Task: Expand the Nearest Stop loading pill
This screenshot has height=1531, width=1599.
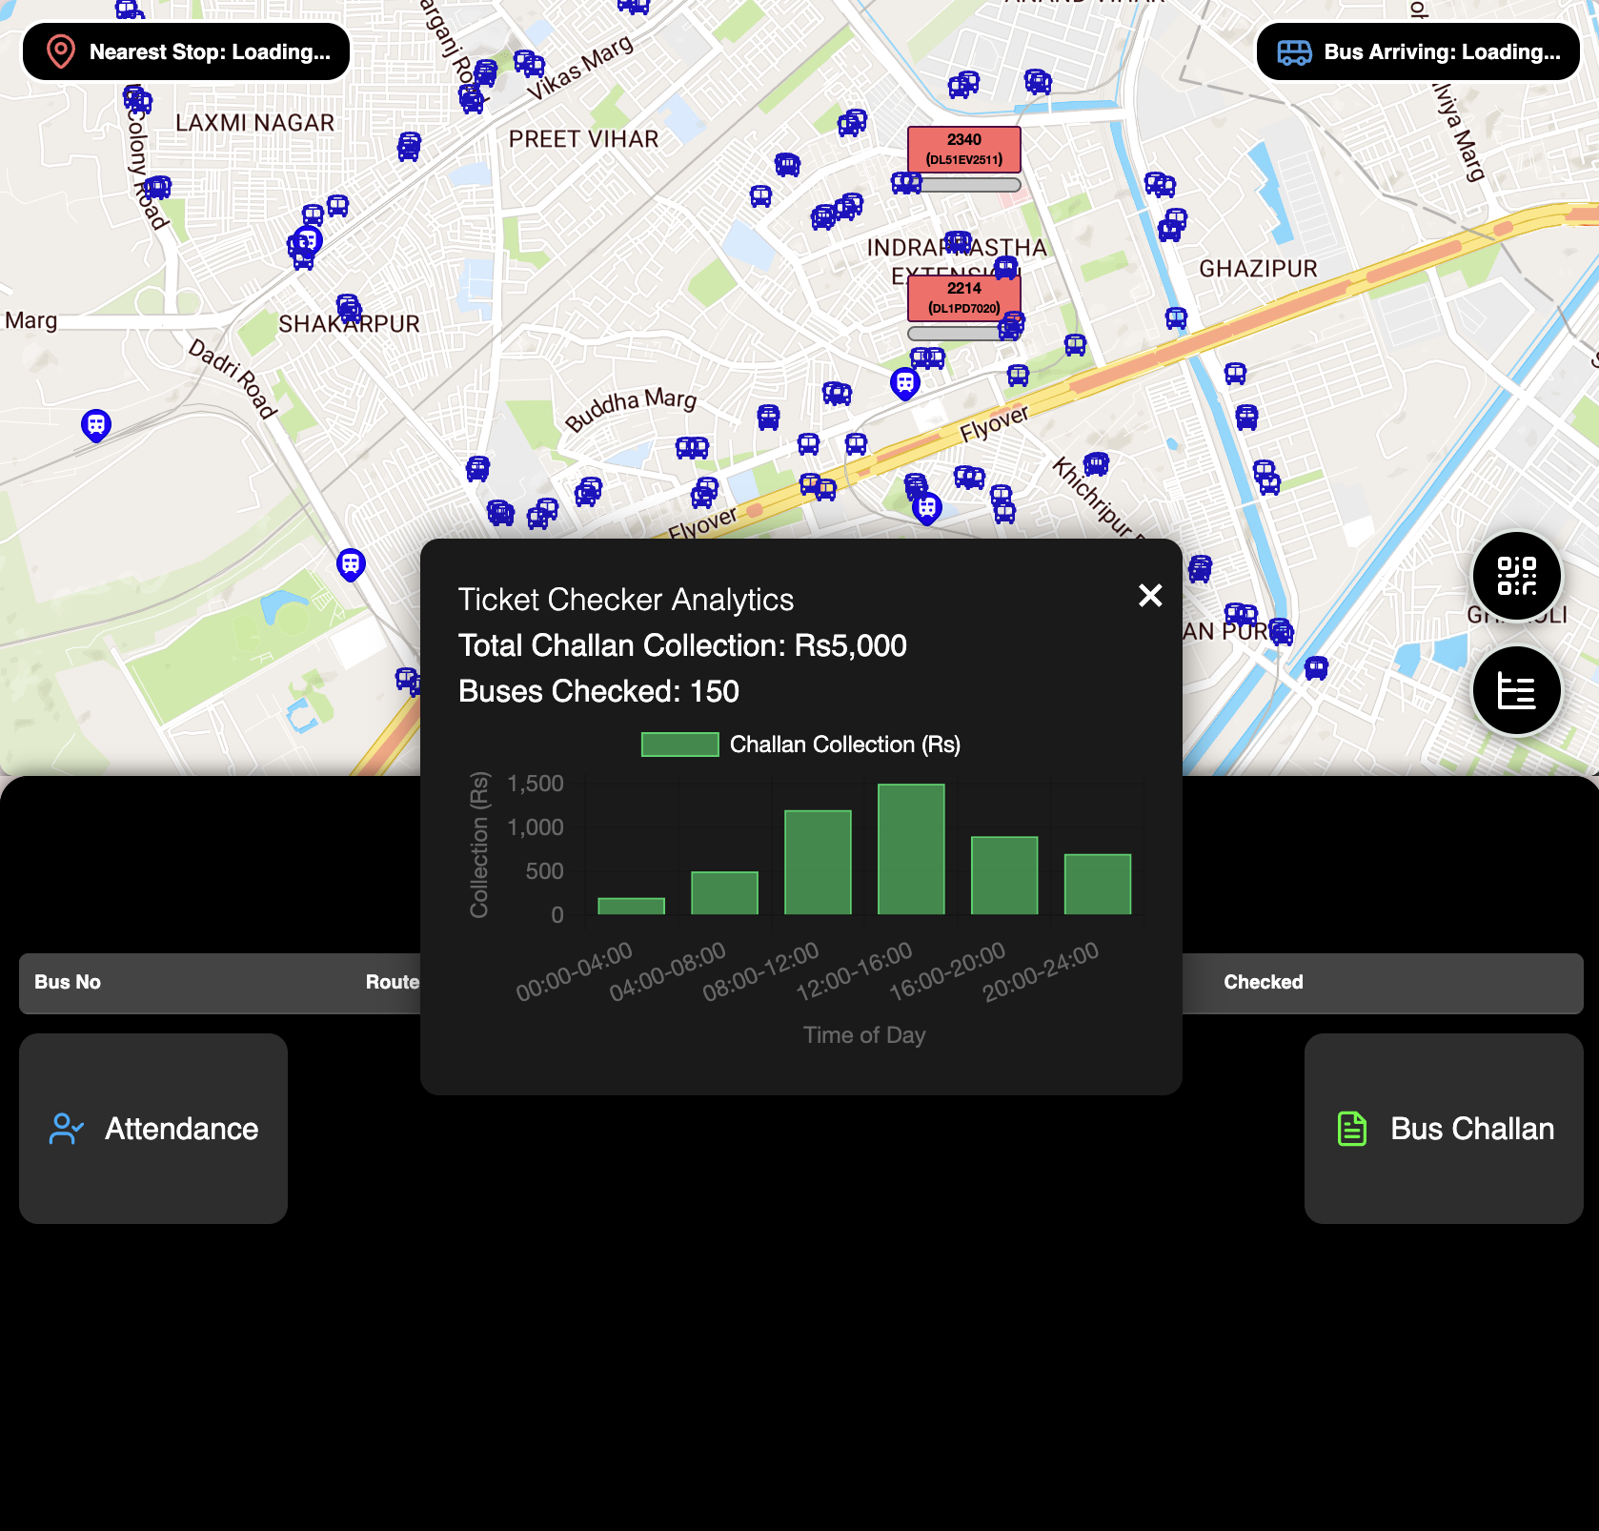Action: (185, 51)
